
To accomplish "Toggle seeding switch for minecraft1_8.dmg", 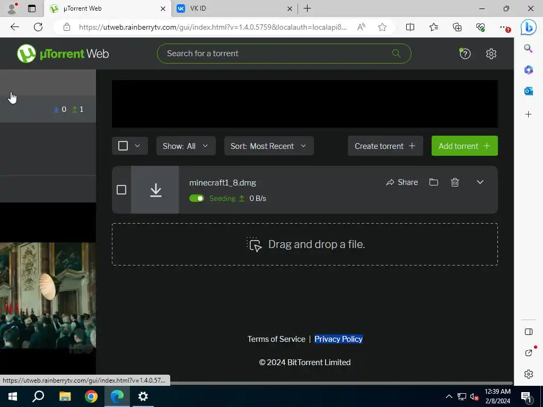I will 197,198.
